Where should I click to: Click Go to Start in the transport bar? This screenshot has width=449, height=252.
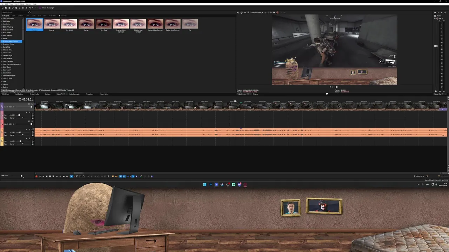57,176
